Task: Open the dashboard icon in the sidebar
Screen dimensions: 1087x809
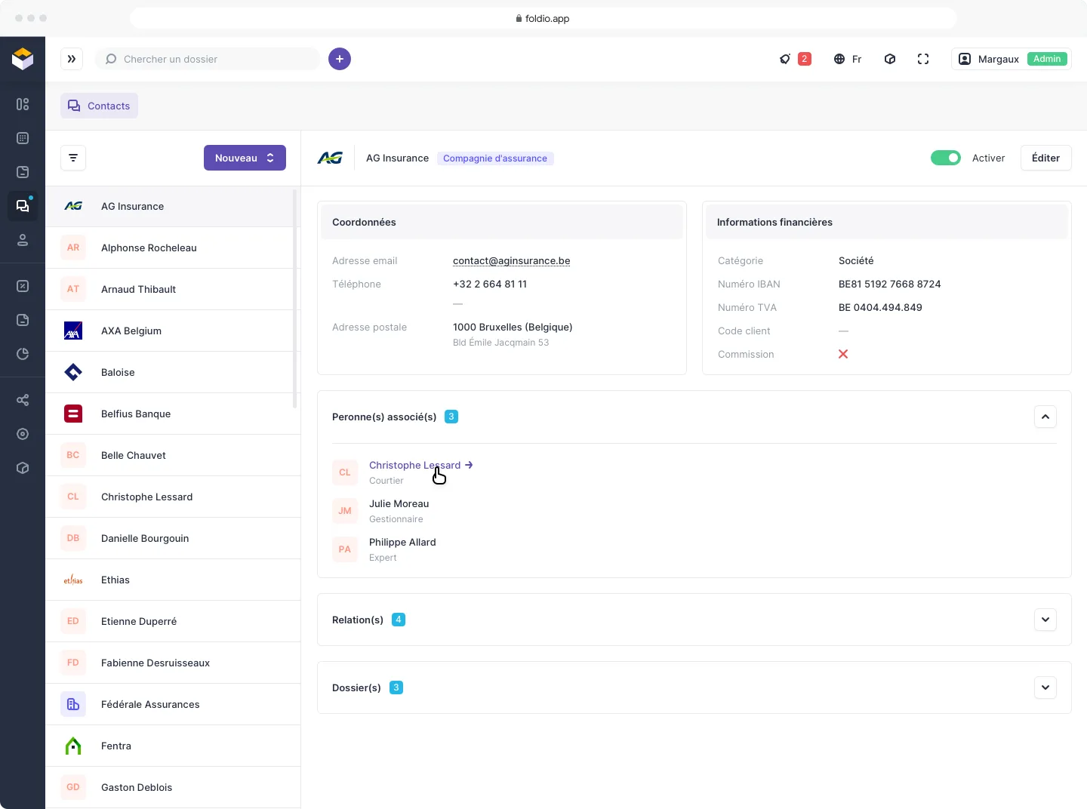Action: pyautogui.click(x=23, y=104)
